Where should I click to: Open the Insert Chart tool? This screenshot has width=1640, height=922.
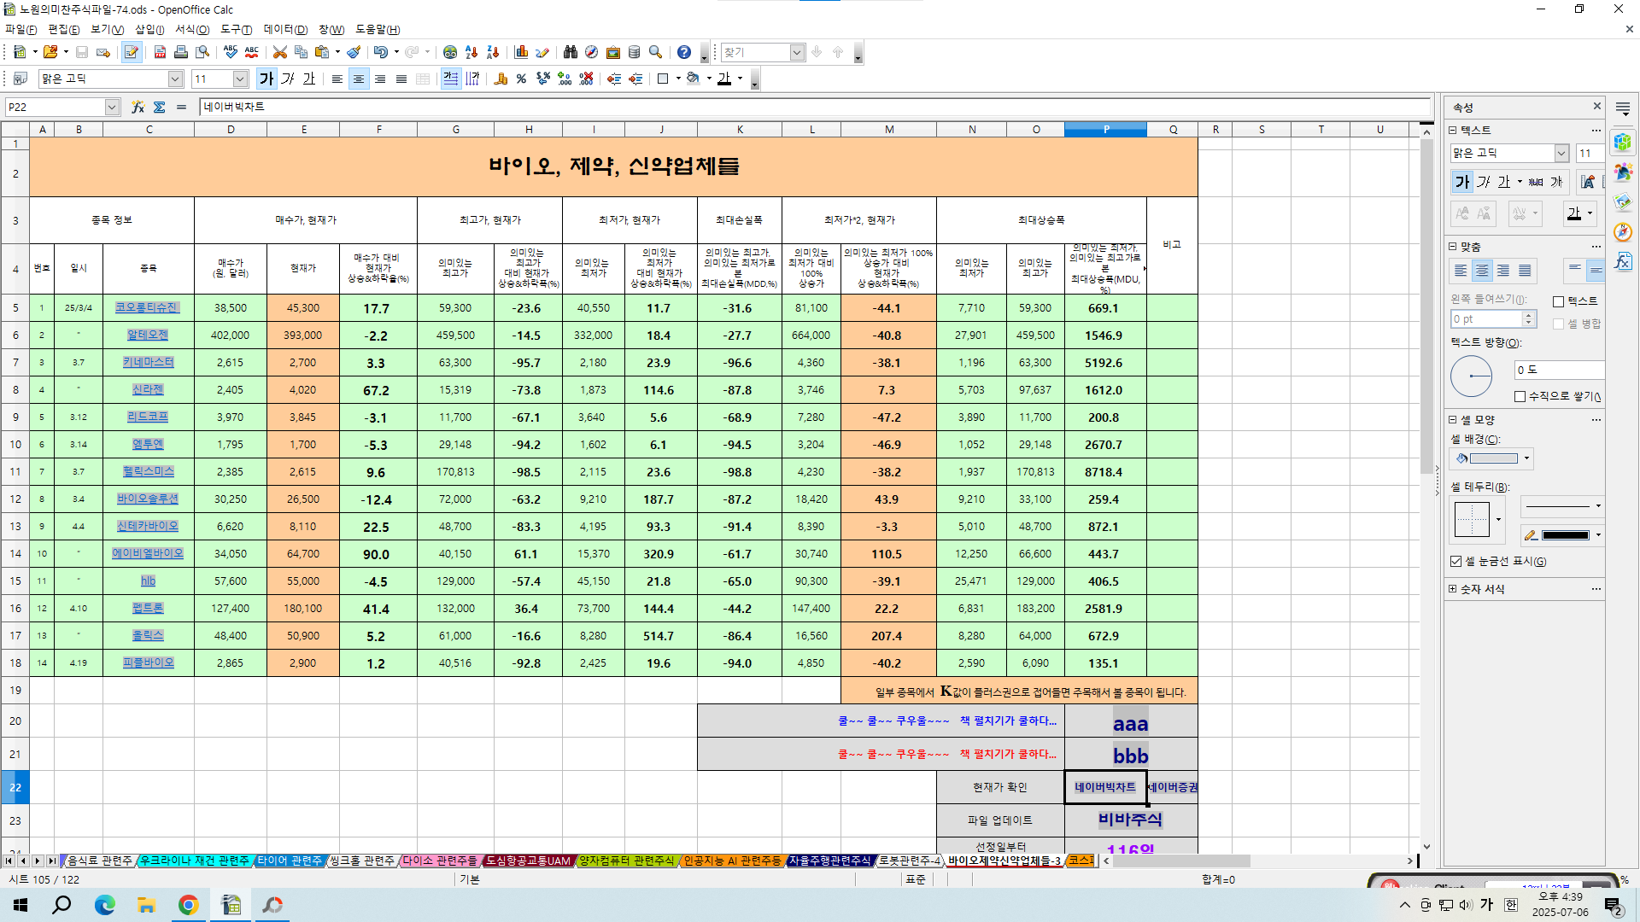[521, 53]
